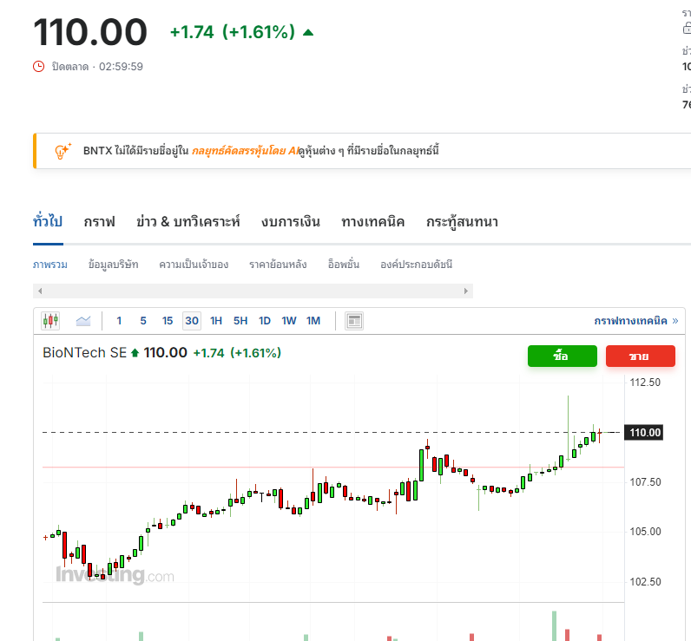Click the BioNTech SE chart title

pos(84,353)
